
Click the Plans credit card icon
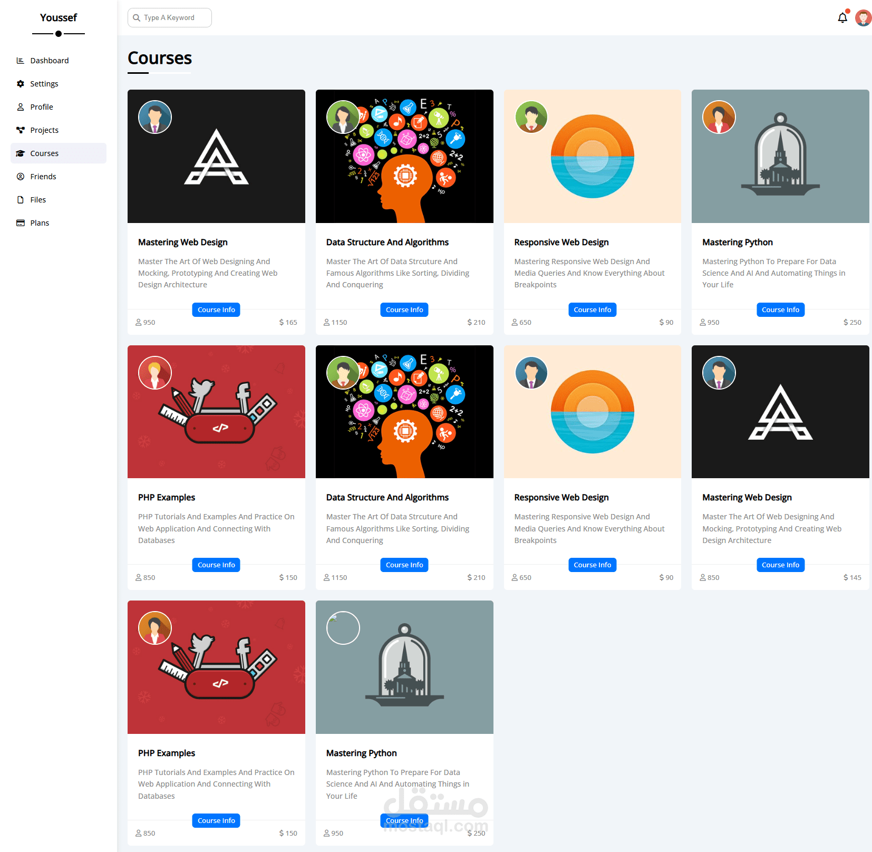tap(21, 223)
